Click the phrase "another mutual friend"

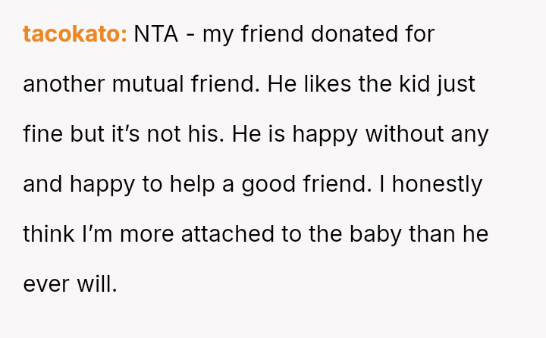coord(141,84)
